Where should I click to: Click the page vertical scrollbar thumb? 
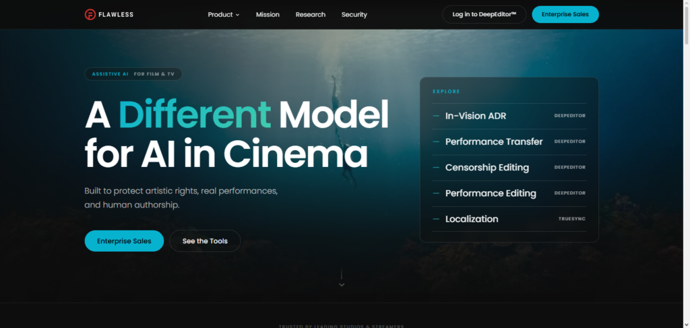pos(686,26)
